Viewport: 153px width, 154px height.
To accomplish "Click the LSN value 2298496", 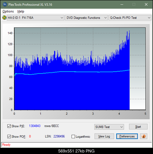I will [59, 136].
